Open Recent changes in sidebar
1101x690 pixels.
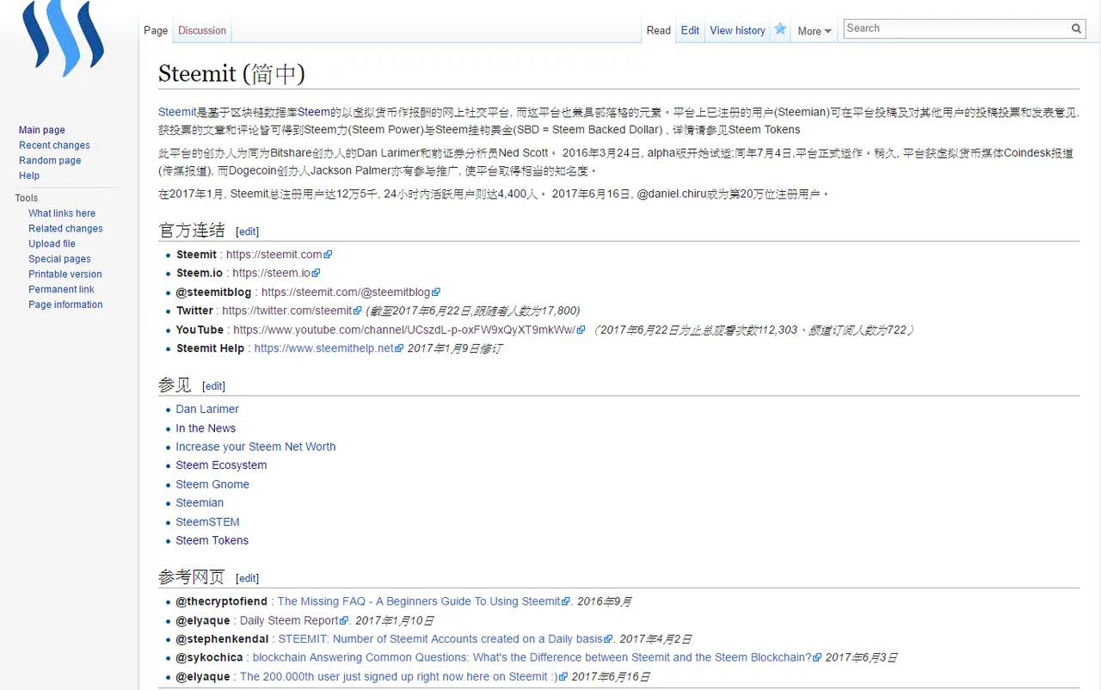point(54,145)
